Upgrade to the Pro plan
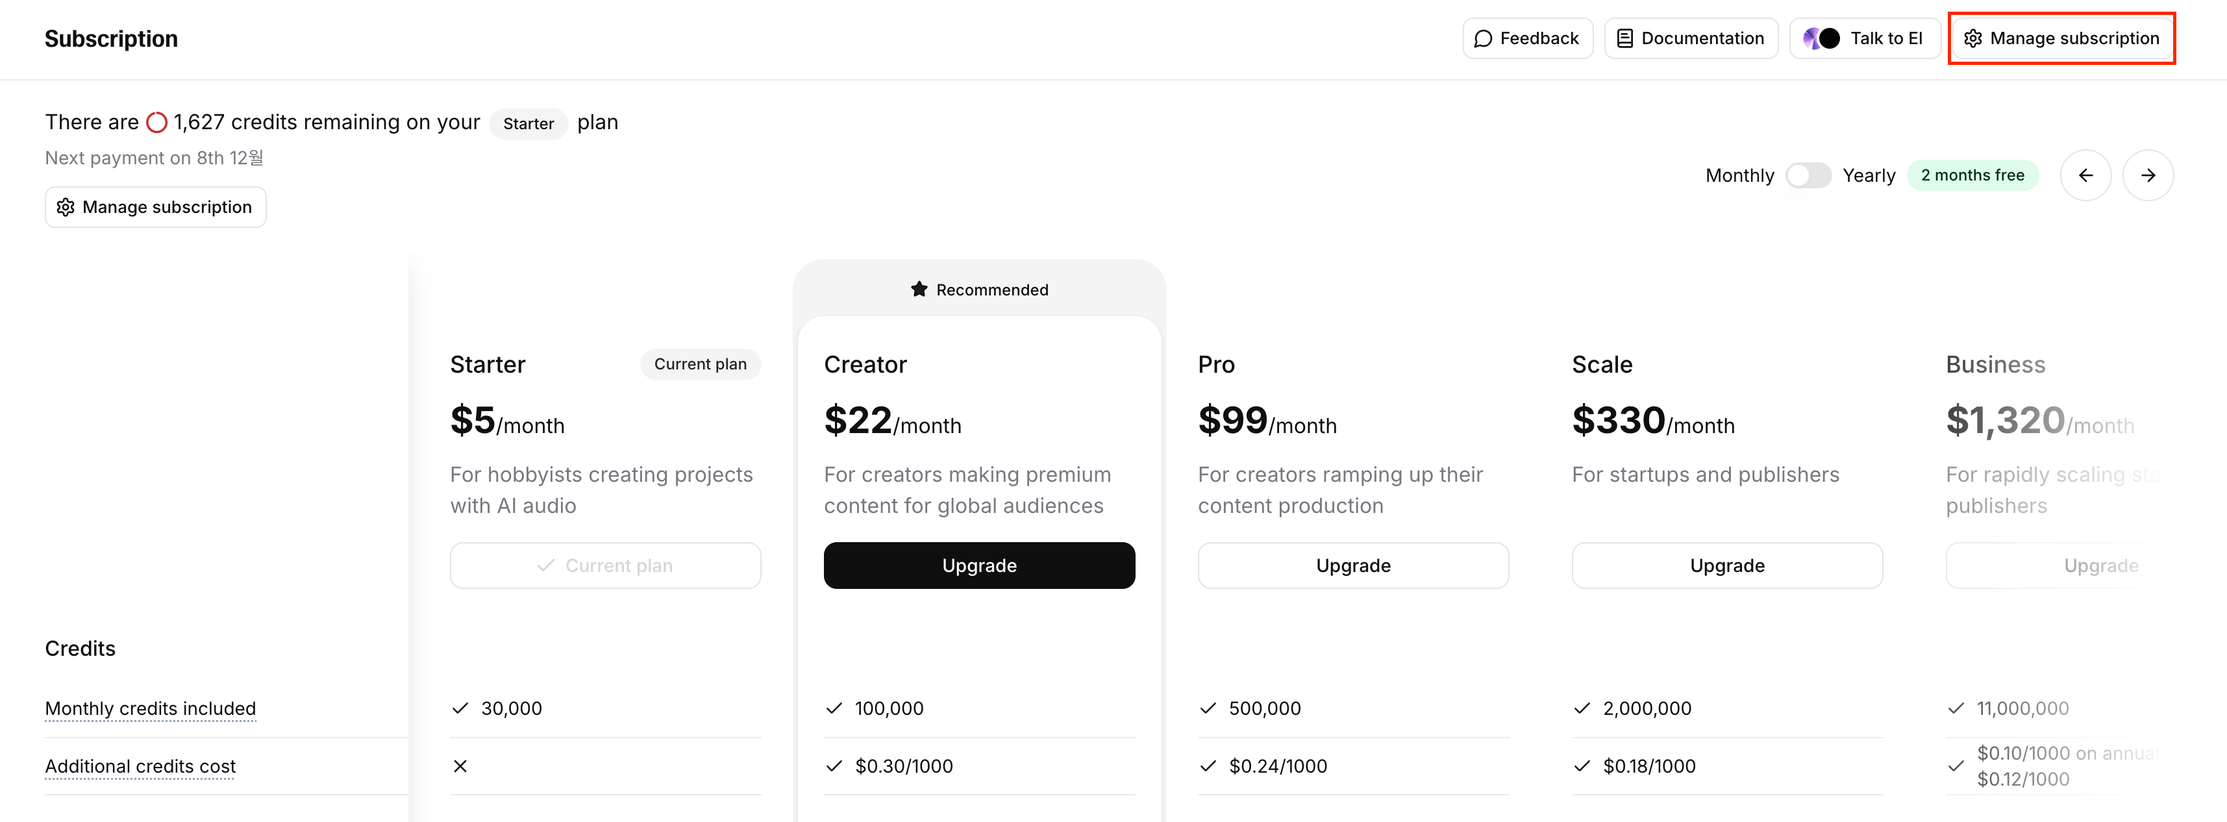This screenshot has height=822, width=2227. (x=1353, y=566)
